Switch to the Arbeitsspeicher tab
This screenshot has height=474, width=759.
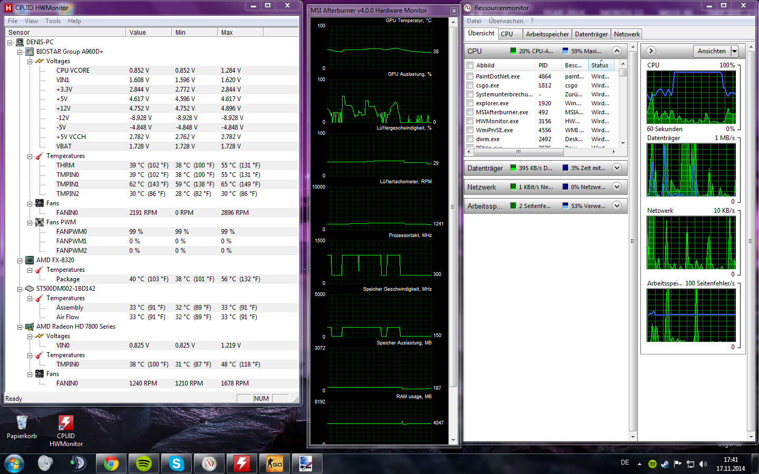pos(547,34)
